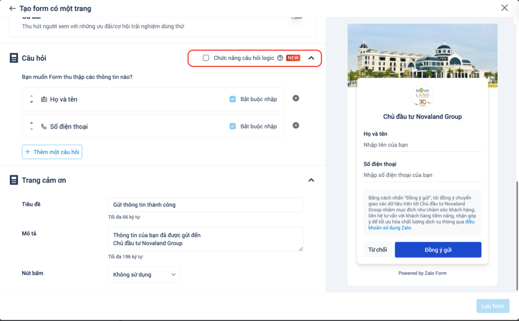Screen dimensions: 519x321
Task: Collapse the 'Trang cảm ơn' section
Action: tap(311, 180)
